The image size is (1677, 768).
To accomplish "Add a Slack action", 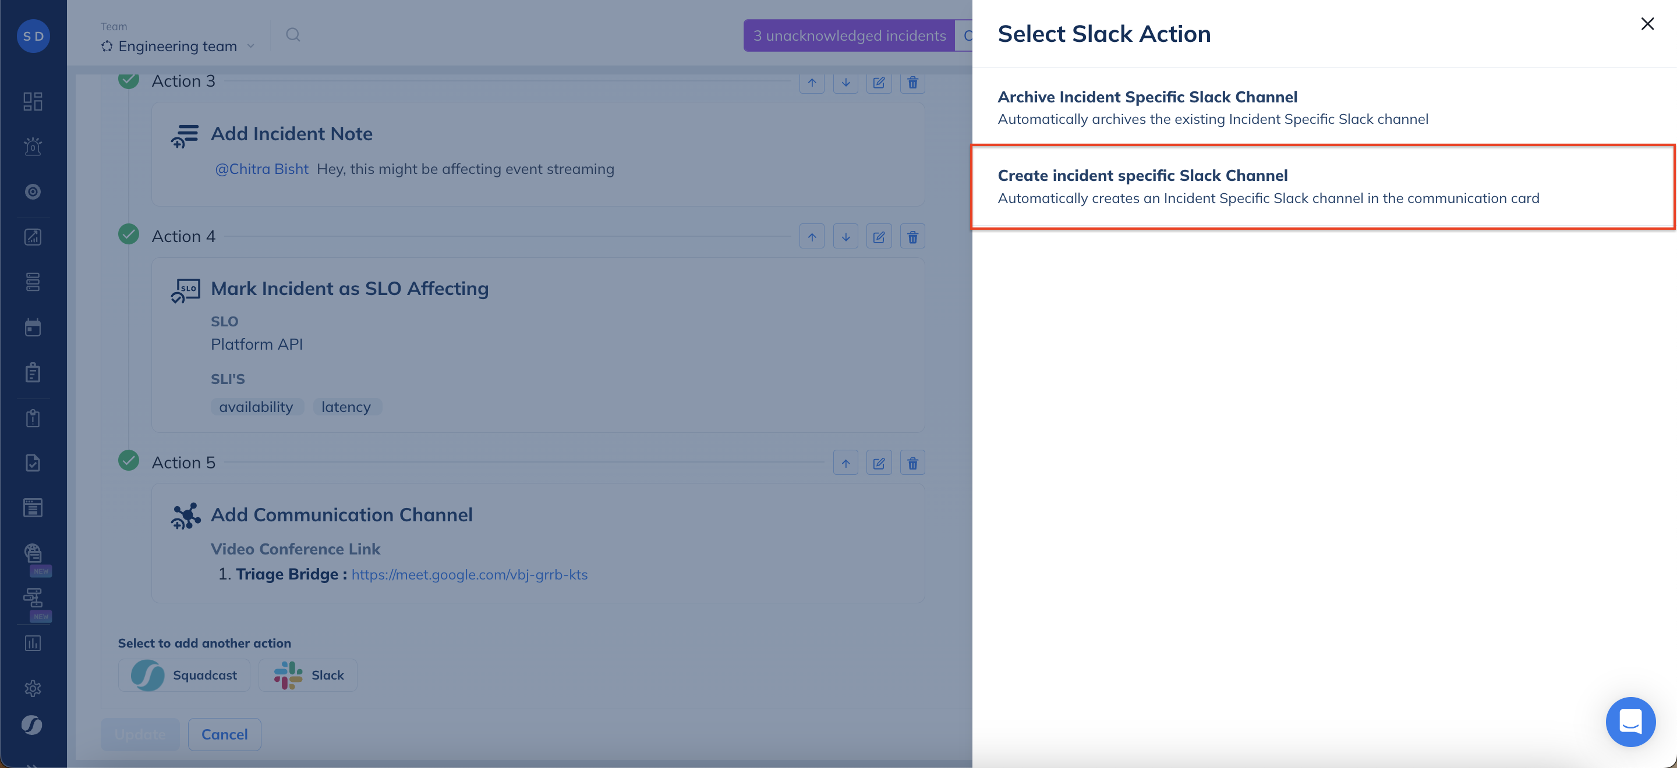I will 308,675.
